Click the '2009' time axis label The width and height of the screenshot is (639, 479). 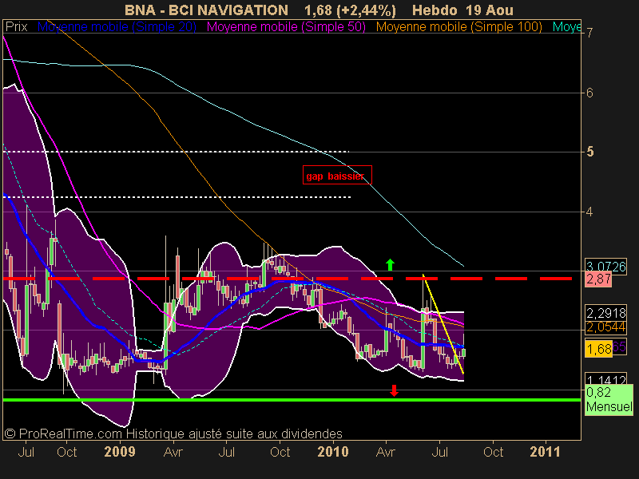coord(119,452)
